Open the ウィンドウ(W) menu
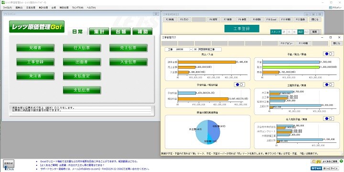The height and width of the screenshot is (172, 344). click(x=78, y=8)
